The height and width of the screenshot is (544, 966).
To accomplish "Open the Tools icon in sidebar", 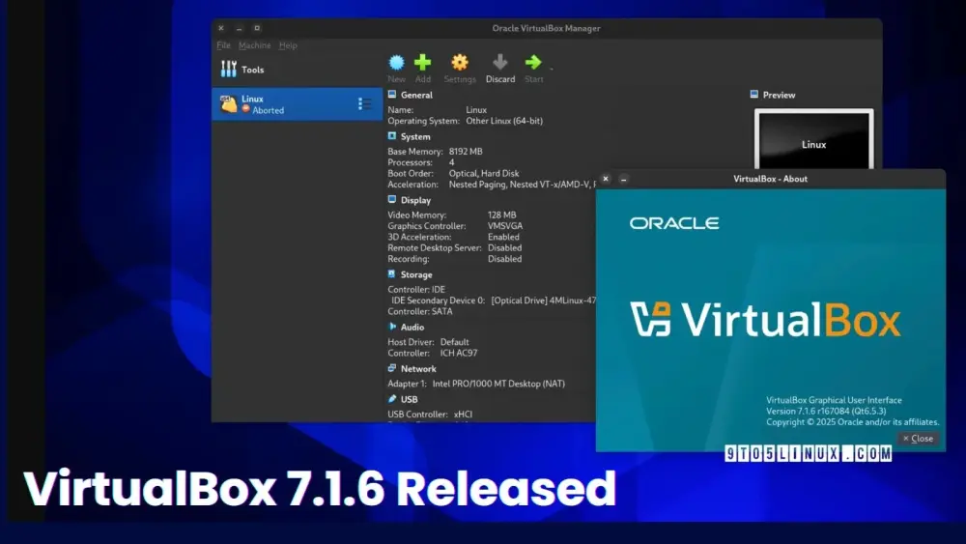I will 229,69.
